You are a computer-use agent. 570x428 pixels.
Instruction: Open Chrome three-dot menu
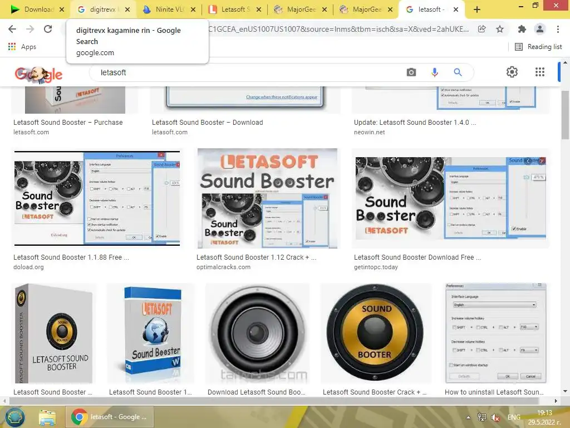pyautogui.click(x=558, y=29)
